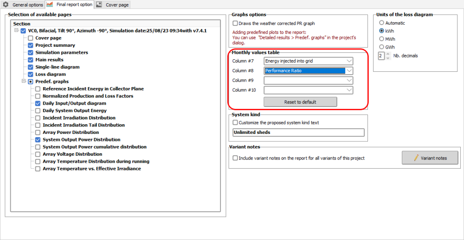Image resolution: width=464 pixels, height=240 pixels.
Task: Increase the Nb. decimals spinner value
Action: [x=388, y=54]
